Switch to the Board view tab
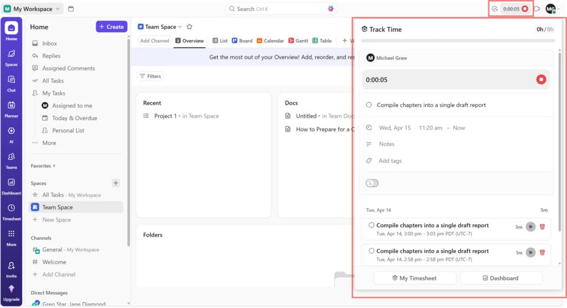Image resolution: width=567 pixels, height=308 pixels. [243, 40]
